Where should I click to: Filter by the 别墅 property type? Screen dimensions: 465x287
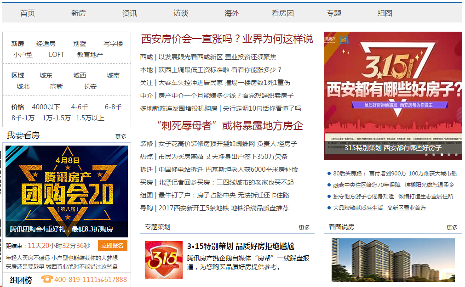(x=80, y=44)
